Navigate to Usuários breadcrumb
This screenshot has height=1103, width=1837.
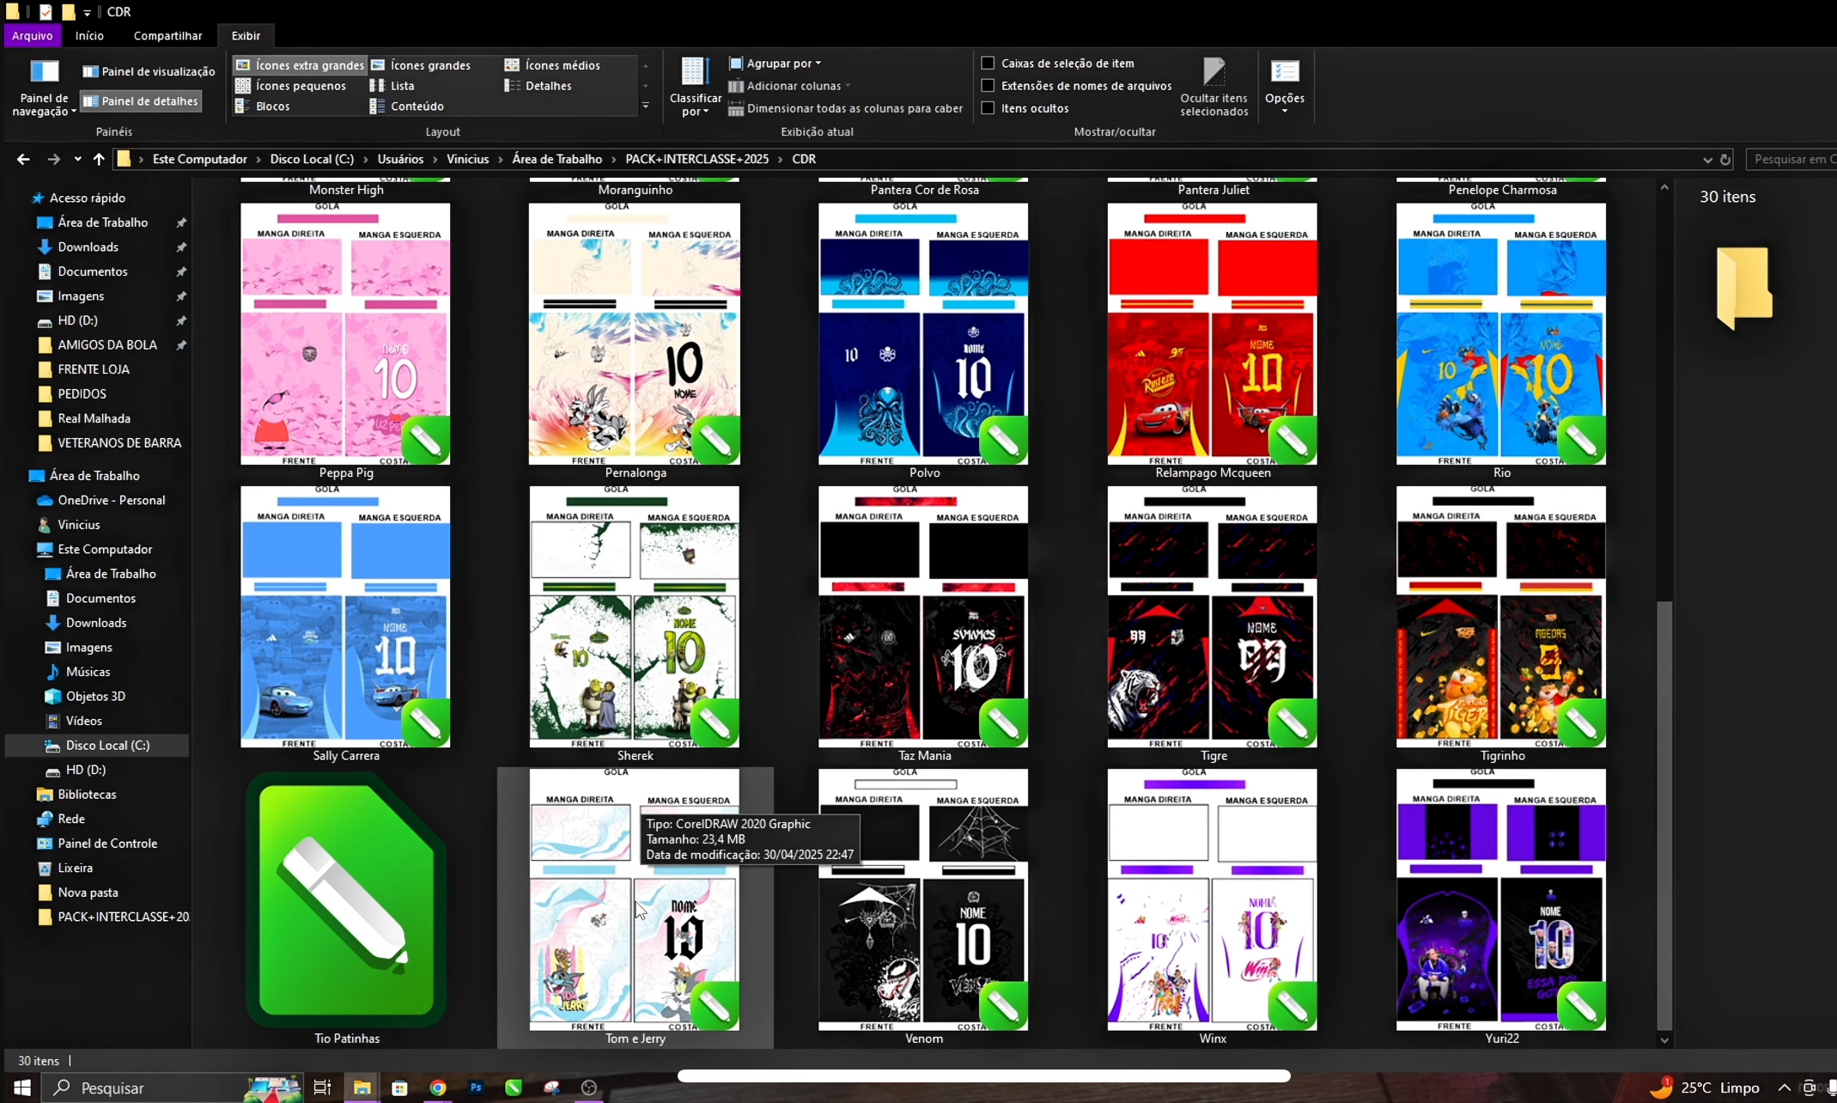[400, 159]
